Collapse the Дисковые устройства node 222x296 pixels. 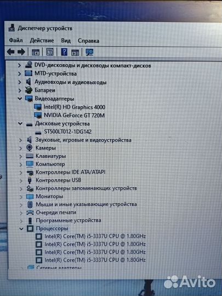[x=20, y=124]
